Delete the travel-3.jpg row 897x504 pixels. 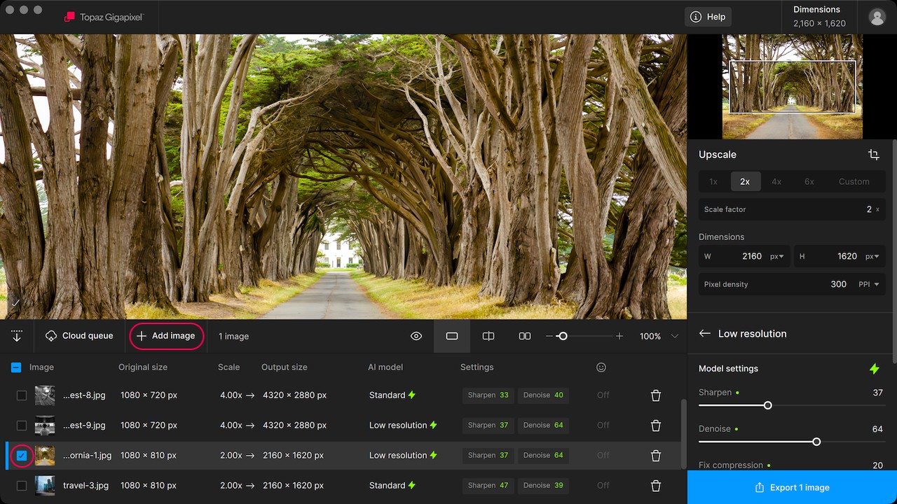pyautogui.click(x=656, y=486)
